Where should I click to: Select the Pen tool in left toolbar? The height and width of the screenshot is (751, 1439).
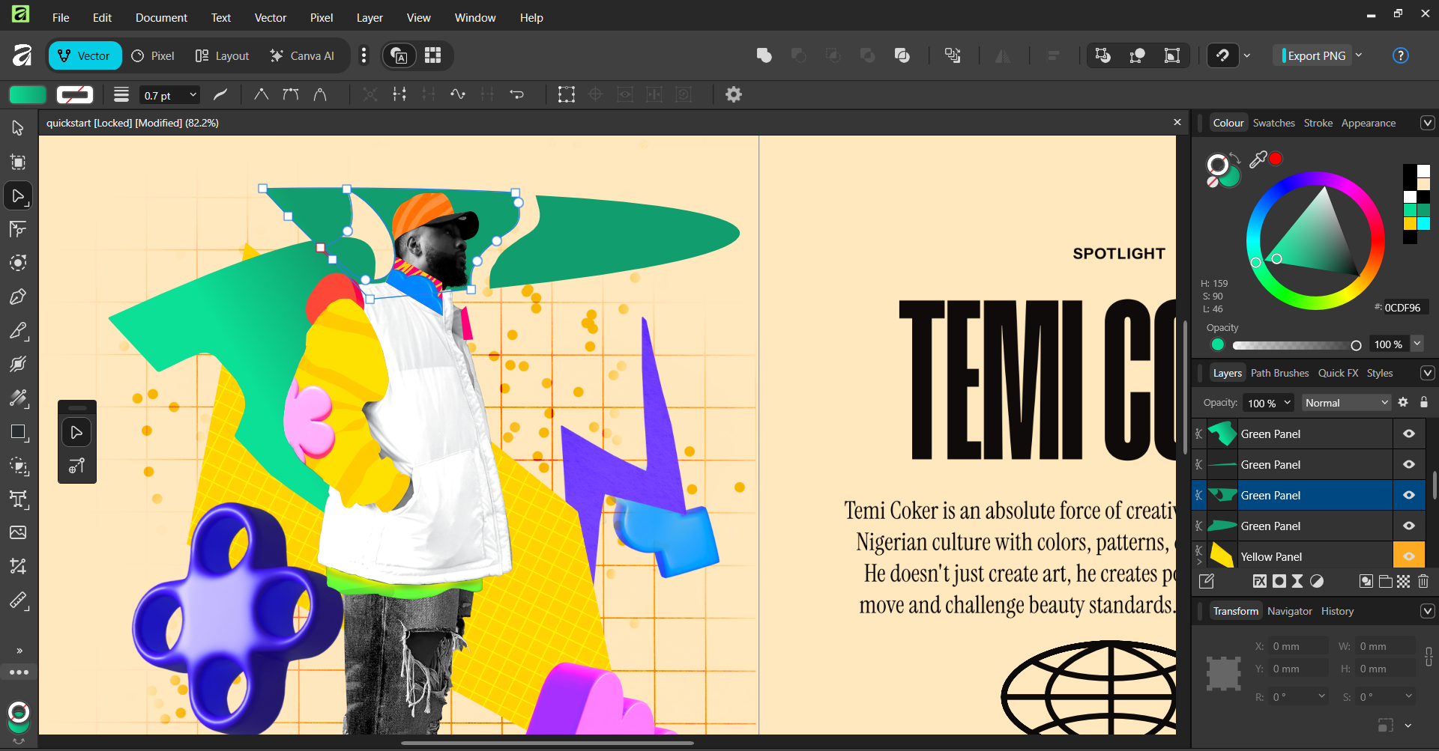(18, 297)
